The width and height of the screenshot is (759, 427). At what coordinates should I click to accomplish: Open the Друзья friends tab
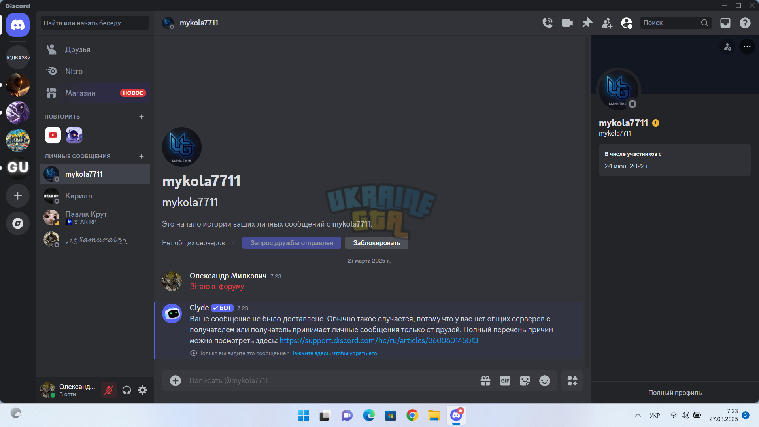click(x=95, y=49)
